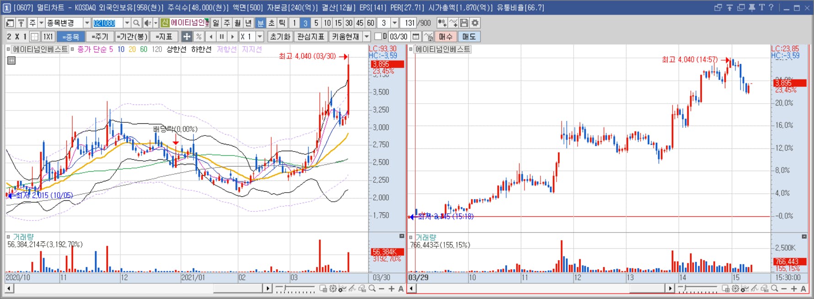Open the calendar date picker icon
Image resolution: width=814 pixels, height=299 pixels.
tap(416, 37)
